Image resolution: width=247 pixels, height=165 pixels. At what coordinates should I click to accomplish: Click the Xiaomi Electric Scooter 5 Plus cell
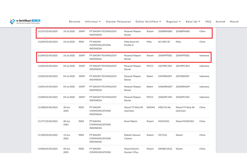pyautogui.click(x=131, y=150)
